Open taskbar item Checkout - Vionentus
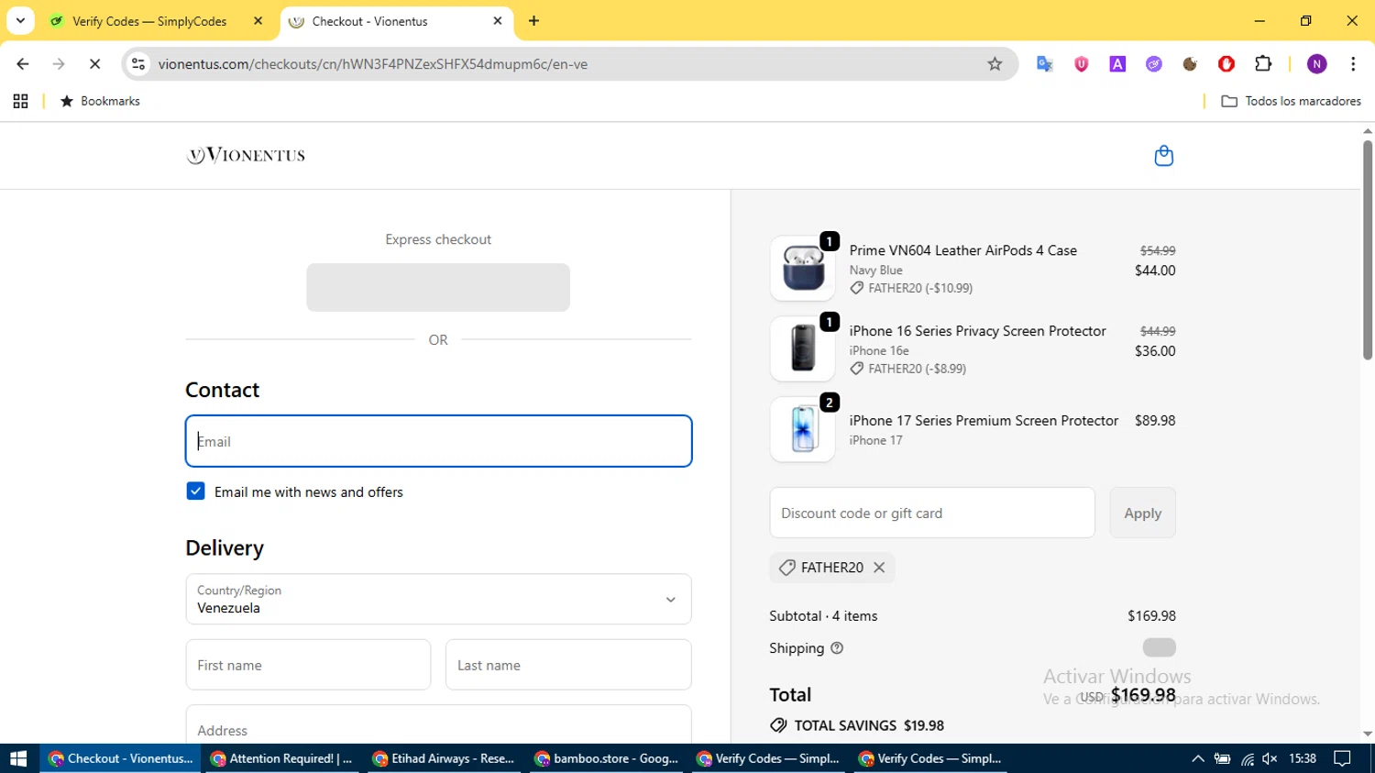1375x773 pixels. pyautogui.click(x=120, y=758)
